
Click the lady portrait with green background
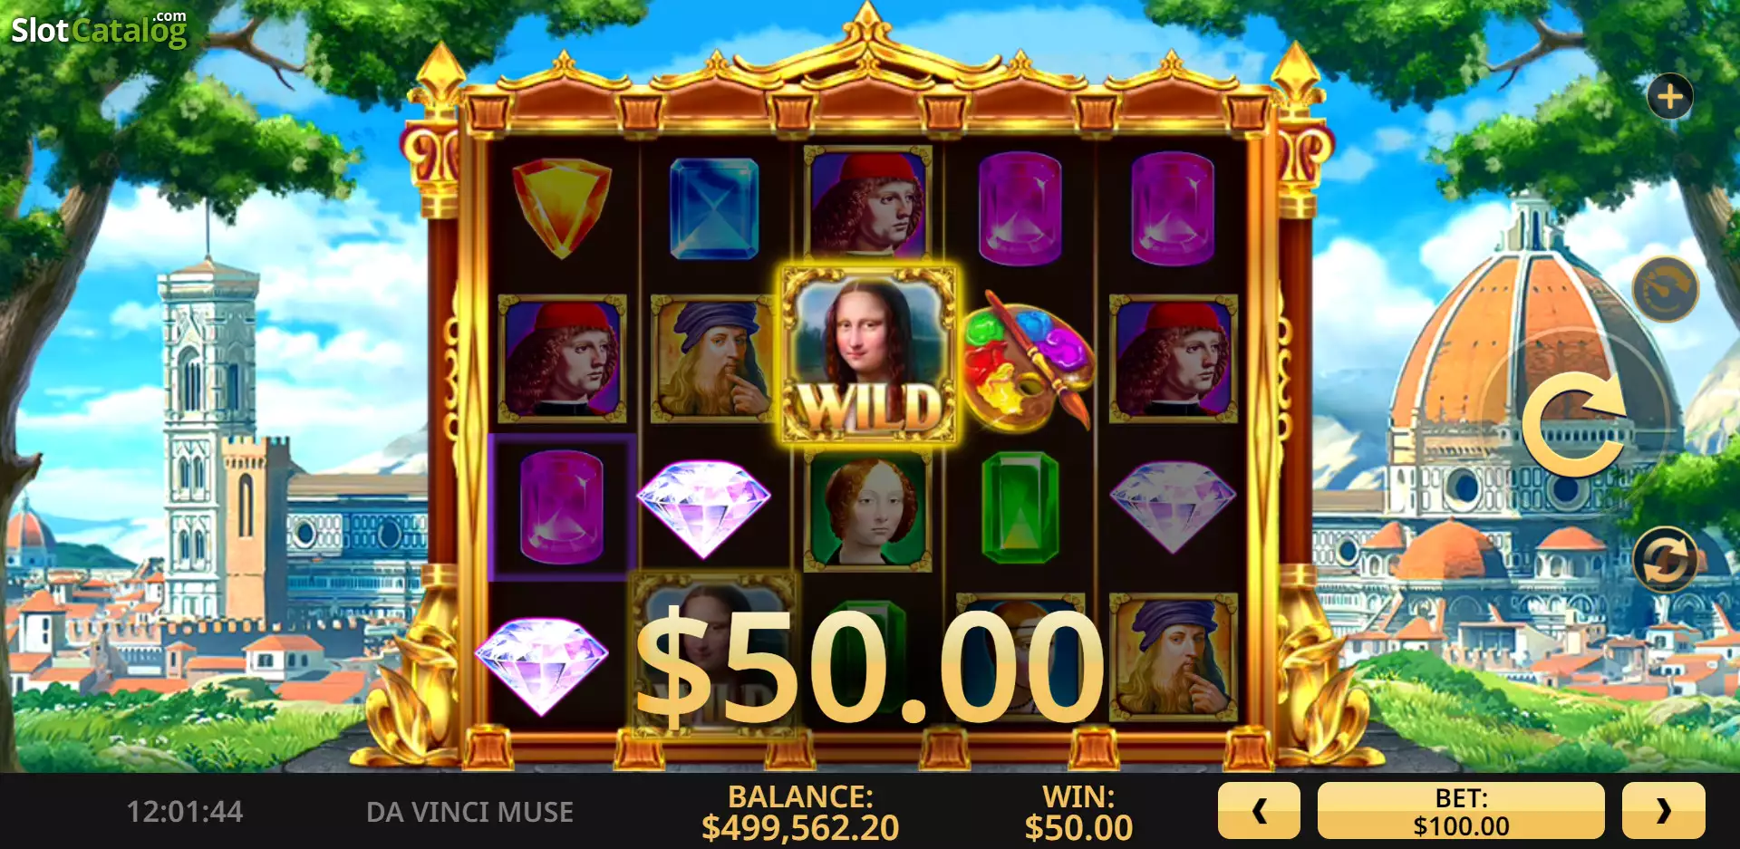tap(867, 510)
